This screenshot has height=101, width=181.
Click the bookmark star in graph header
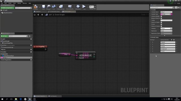(x=35, y=15)
